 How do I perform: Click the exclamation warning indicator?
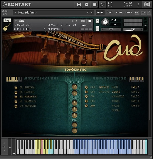(138, 5)
